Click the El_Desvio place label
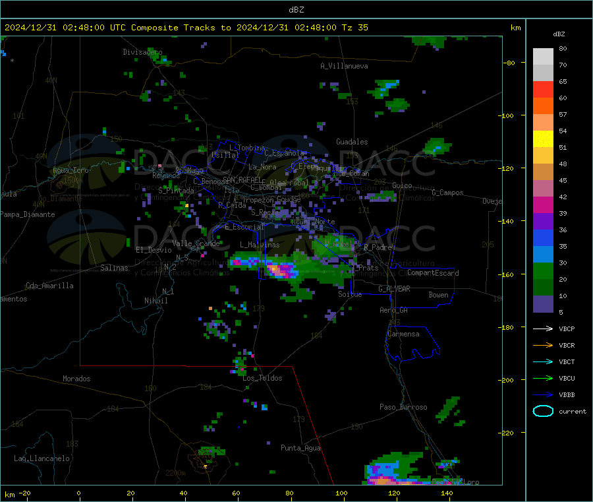This screenshot has height=502, width=593. pyautogui.click(x=154, y=250)
